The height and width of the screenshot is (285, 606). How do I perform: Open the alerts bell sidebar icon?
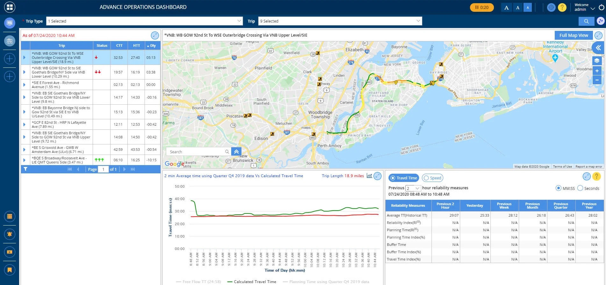point(10,234)
